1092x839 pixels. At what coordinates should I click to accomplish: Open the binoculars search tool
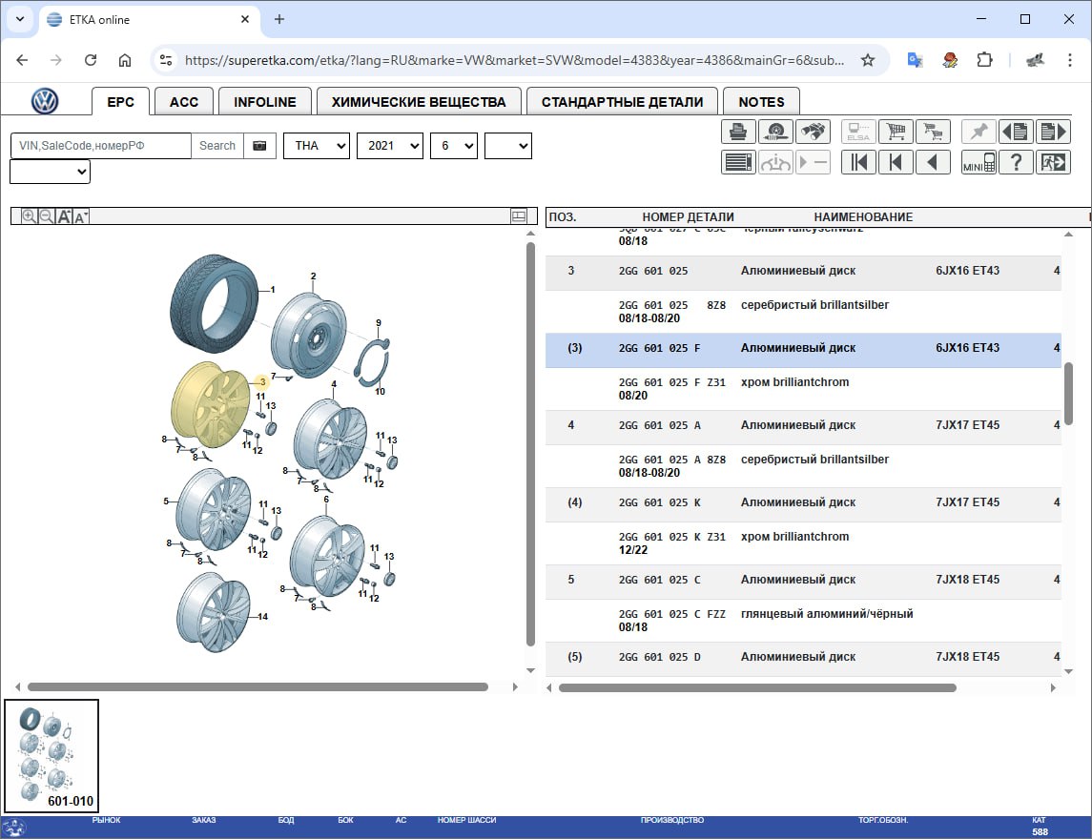[812, 131]
